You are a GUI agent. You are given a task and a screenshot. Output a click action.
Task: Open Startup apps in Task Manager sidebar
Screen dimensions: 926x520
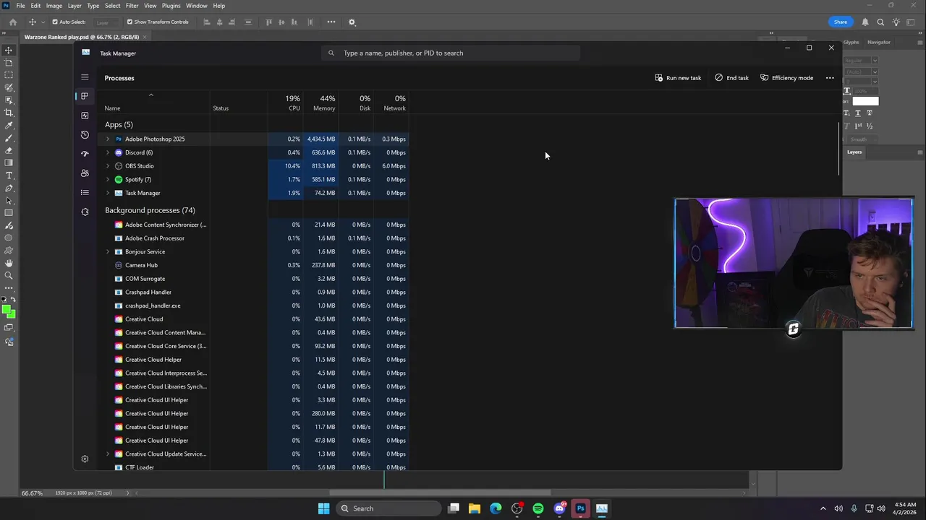pyautogui.click(x=85, y=154)
